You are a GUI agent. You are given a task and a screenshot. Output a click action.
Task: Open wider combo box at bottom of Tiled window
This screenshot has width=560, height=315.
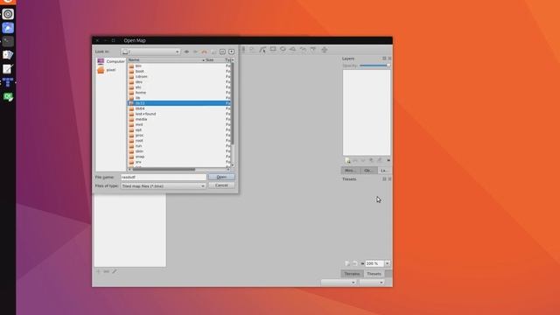[x=339, y=283]
